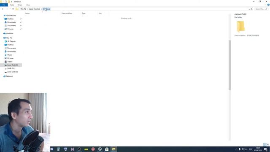Open the red circular taskbar app
270x152 pixels.
(93, 149)
